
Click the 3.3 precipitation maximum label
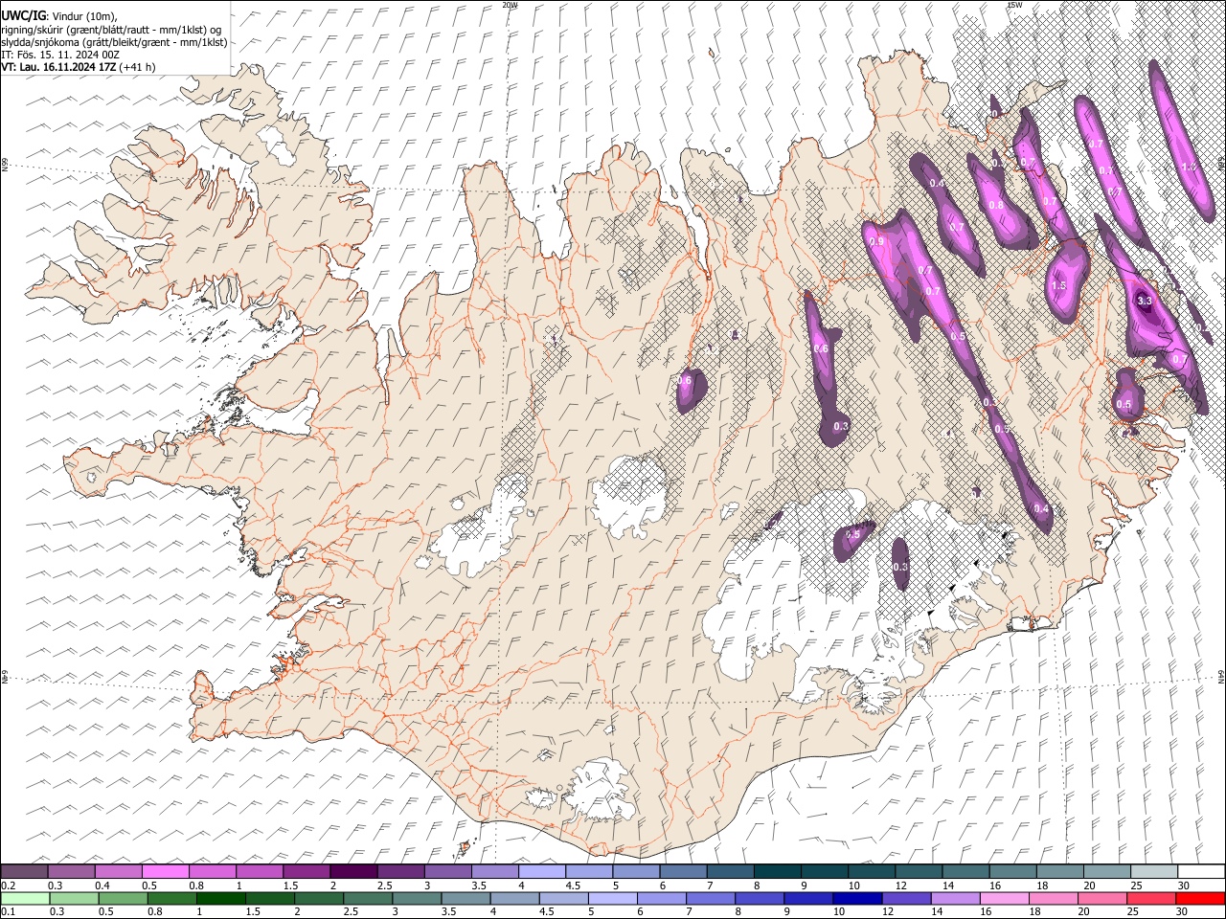[1144, 301]
